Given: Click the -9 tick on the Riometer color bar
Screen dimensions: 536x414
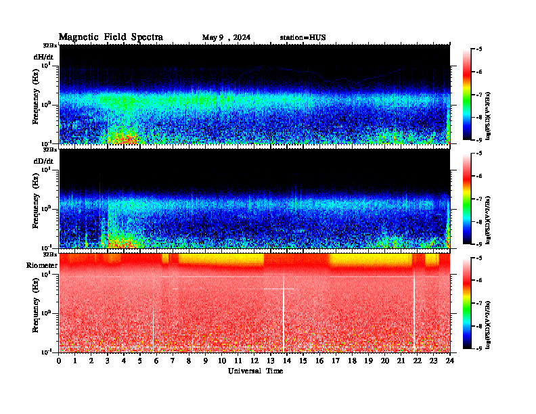Looking at the screenshot, I should coord(479,348).
